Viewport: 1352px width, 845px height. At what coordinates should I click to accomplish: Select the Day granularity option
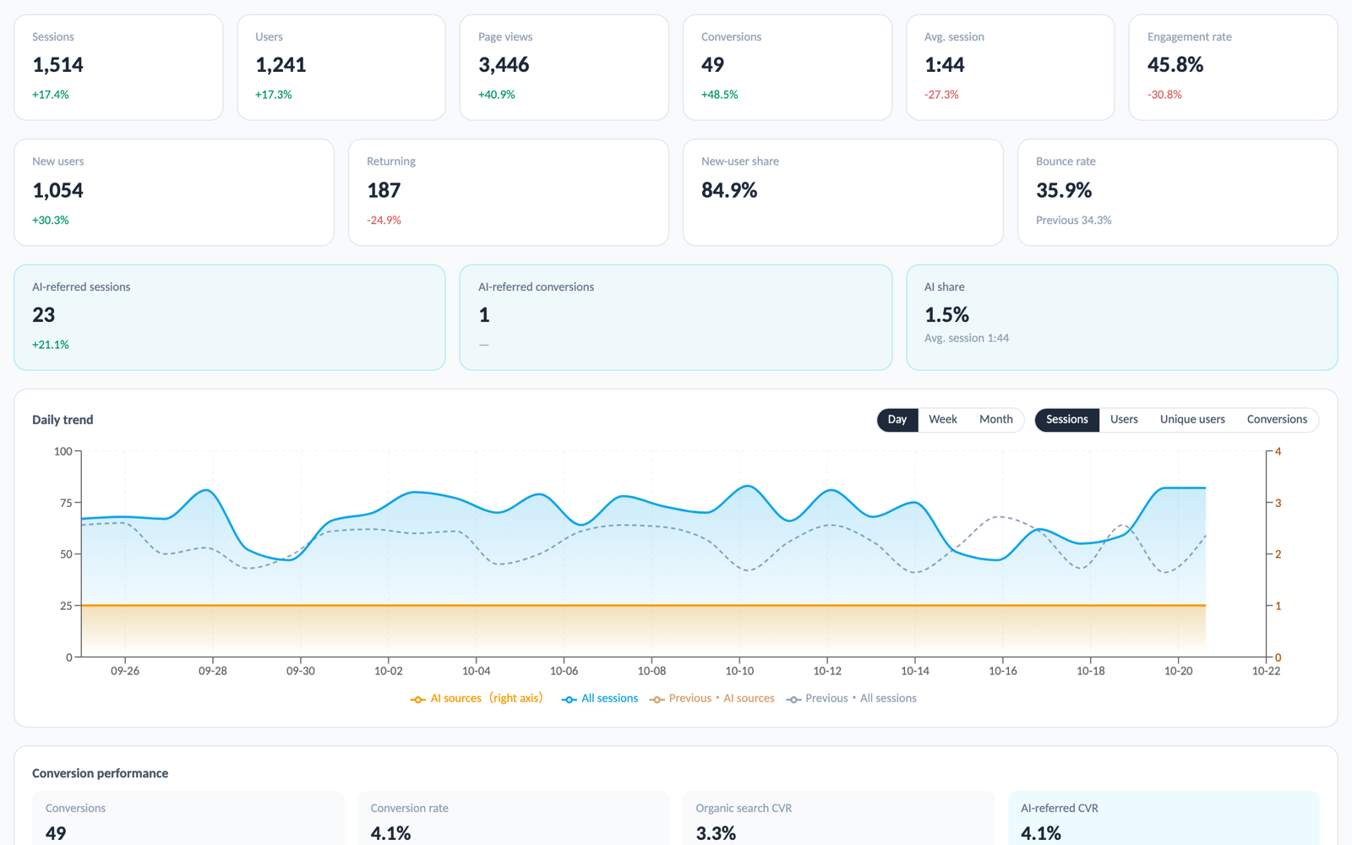pos(897,420)
